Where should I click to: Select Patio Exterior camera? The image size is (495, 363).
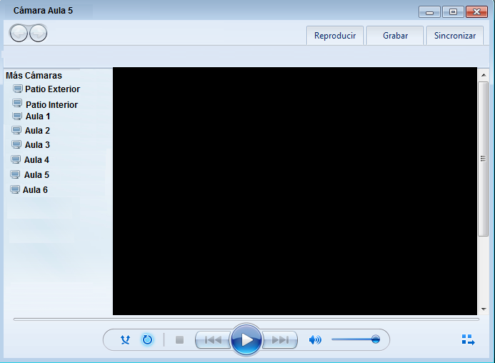pos(52,89)
